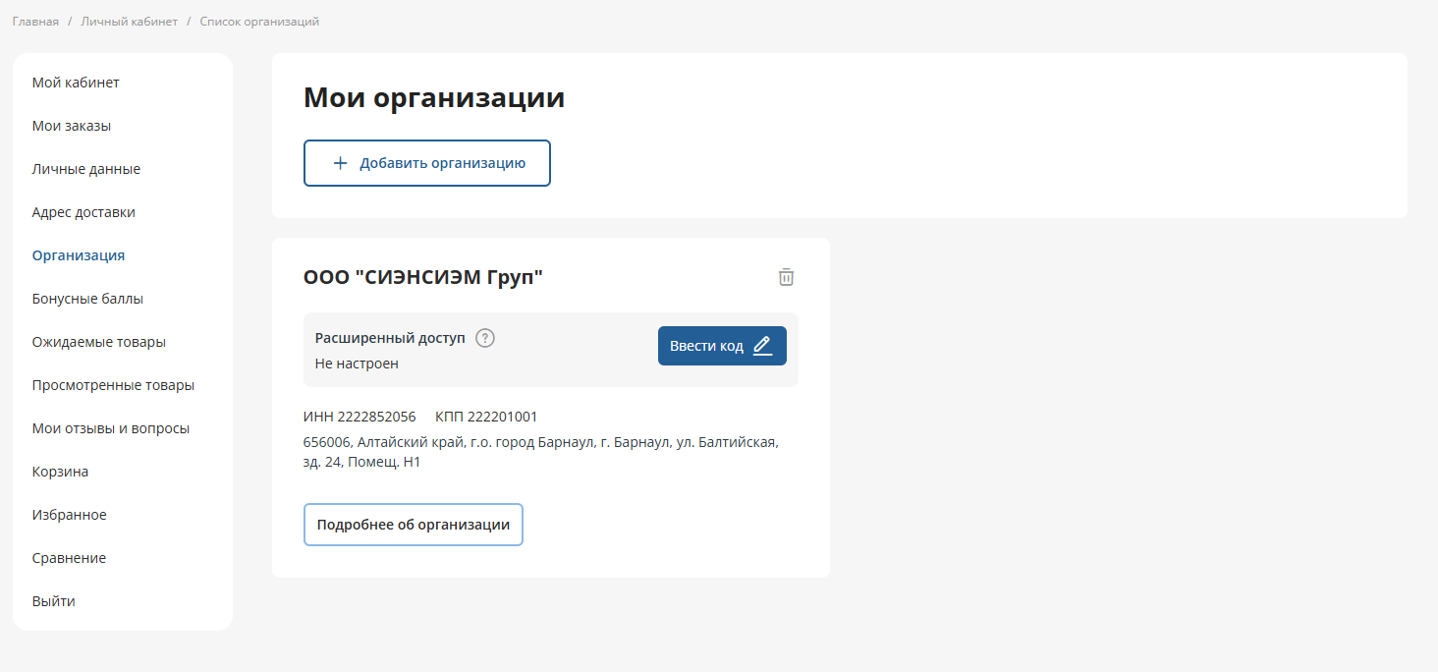1438x672 pixels.
Task: Open 'Мои отзывы и вопросы'
Action: (110, 428)
